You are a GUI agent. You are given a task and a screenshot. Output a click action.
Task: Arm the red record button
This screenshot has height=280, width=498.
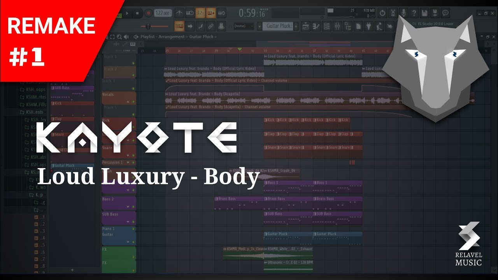(148, 13)
